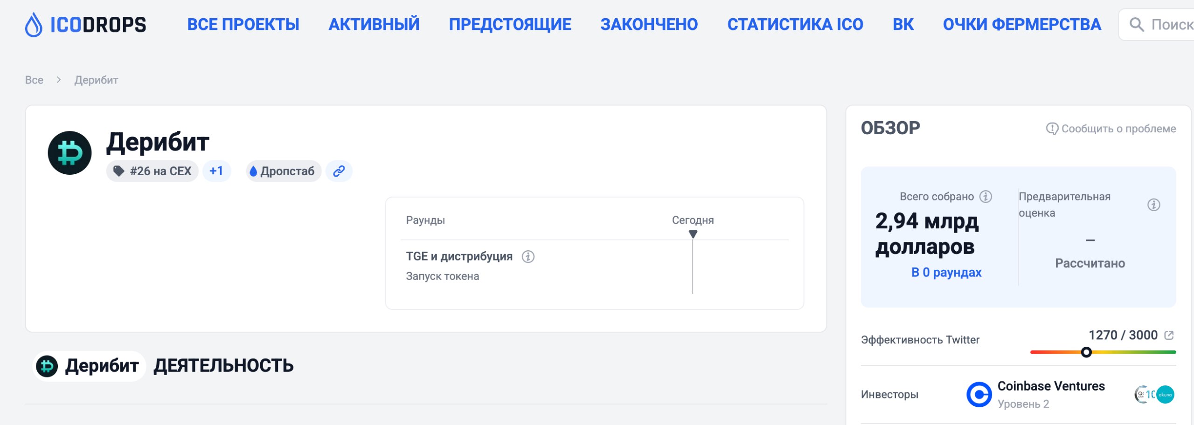
Task: Click the Coinbase Ventures logo icon
Action: tap(979, 395)
